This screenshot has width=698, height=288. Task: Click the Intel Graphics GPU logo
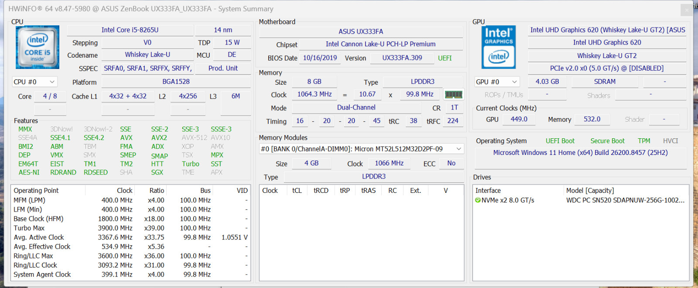(x=499, y=47)
